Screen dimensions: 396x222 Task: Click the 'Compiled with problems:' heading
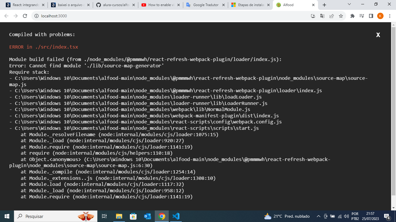(42, 34)
